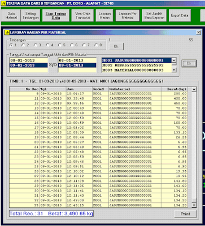Click report table scroll down arrow
Viewport: 205px width, 226px height.
click(x=194, y=205)
